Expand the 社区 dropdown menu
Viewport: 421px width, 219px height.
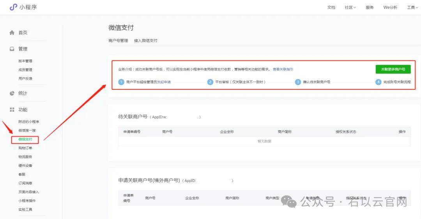[350, 7]
